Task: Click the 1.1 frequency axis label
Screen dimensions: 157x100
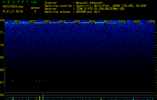Action: (x=2, y=32)
